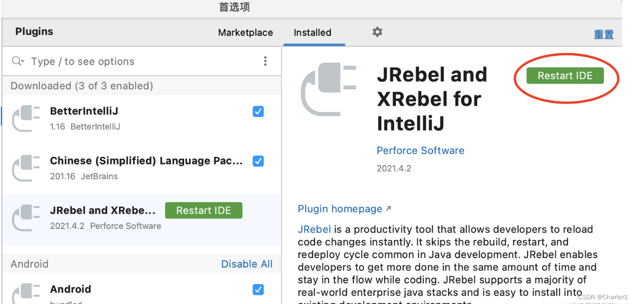Click the Android plugin icon
This screenshot has width=635, height=304.
[26, 293]
